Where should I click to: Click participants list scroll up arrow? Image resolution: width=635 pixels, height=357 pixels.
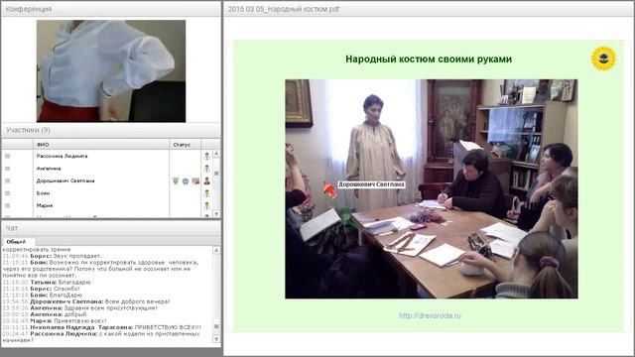tap(216, 154)
